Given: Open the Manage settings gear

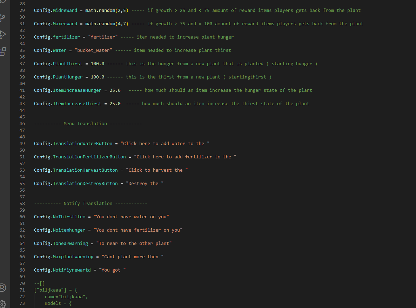Looking at the screenshot, I should [x=3, y=304].
